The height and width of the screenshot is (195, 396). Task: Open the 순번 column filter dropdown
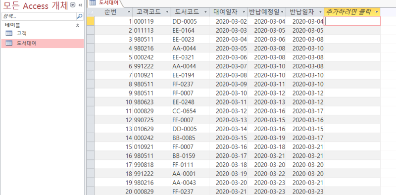click(129, 12)
